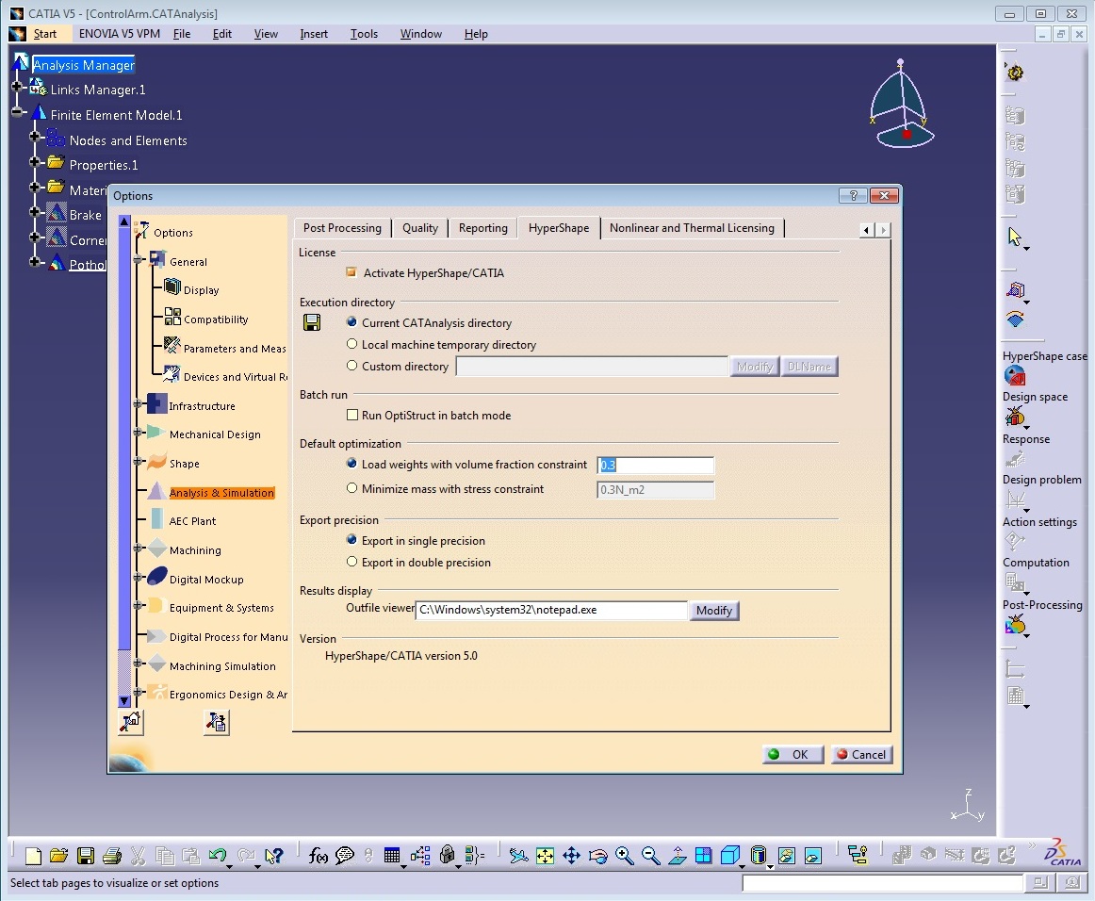Viewport: 1095px width, 901px height.
Task: Click the Isometric View cube icon
Action: (730, 856)
